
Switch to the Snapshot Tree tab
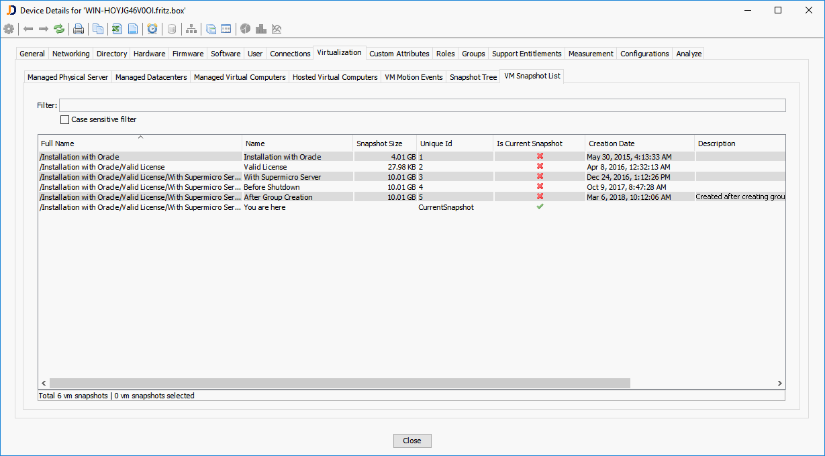pyautogui.click(x=473, y=76)
